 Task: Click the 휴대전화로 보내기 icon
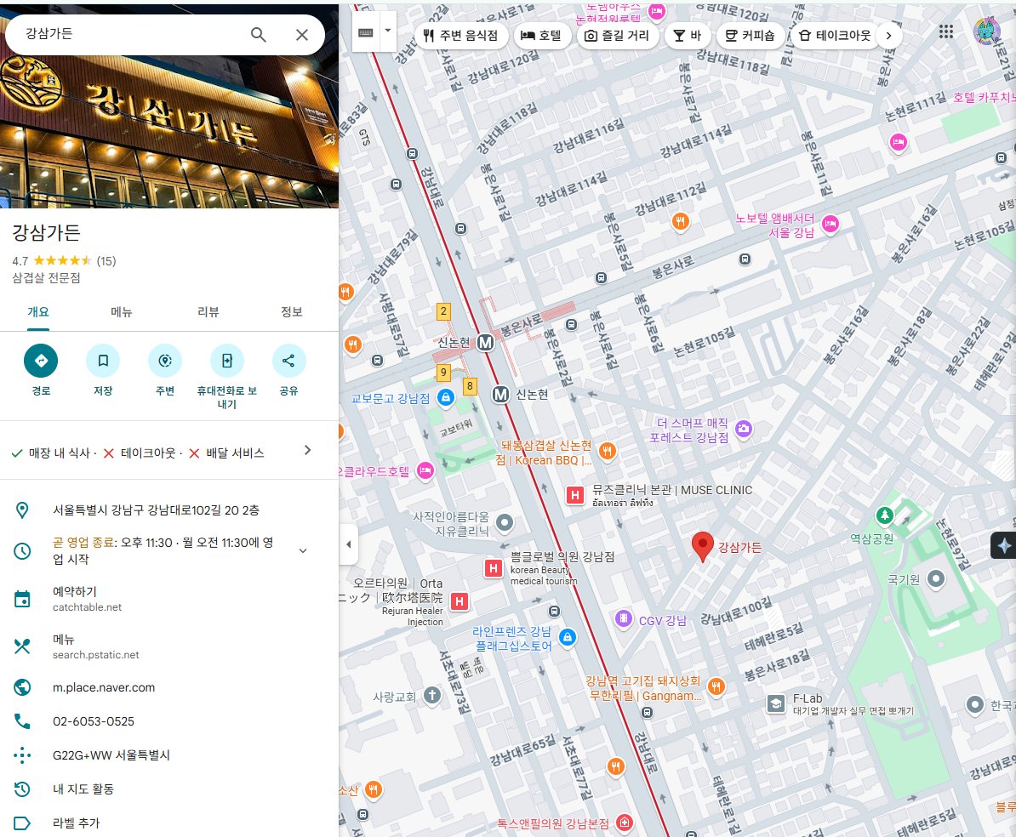point(227,361)
